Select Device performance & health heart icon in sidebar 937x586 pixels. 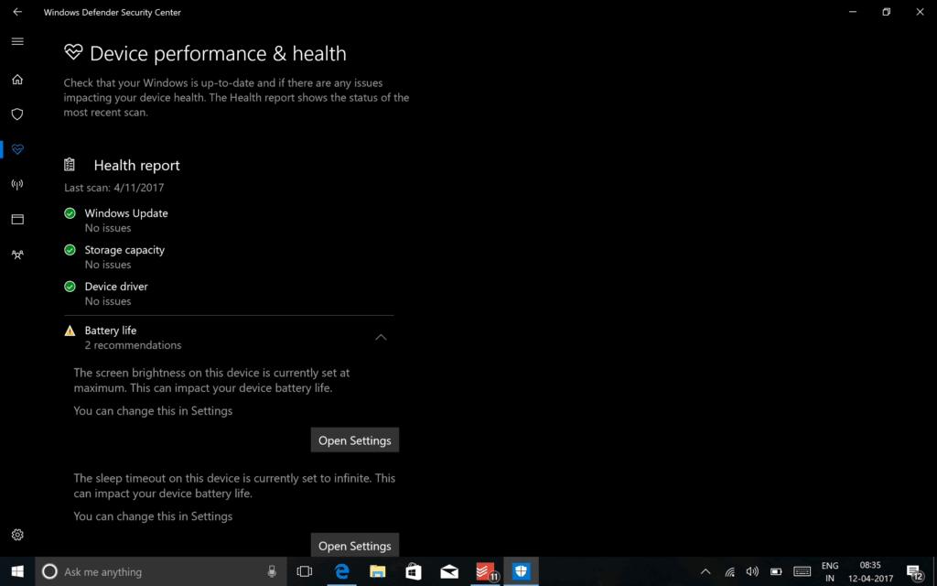point(17,149)
